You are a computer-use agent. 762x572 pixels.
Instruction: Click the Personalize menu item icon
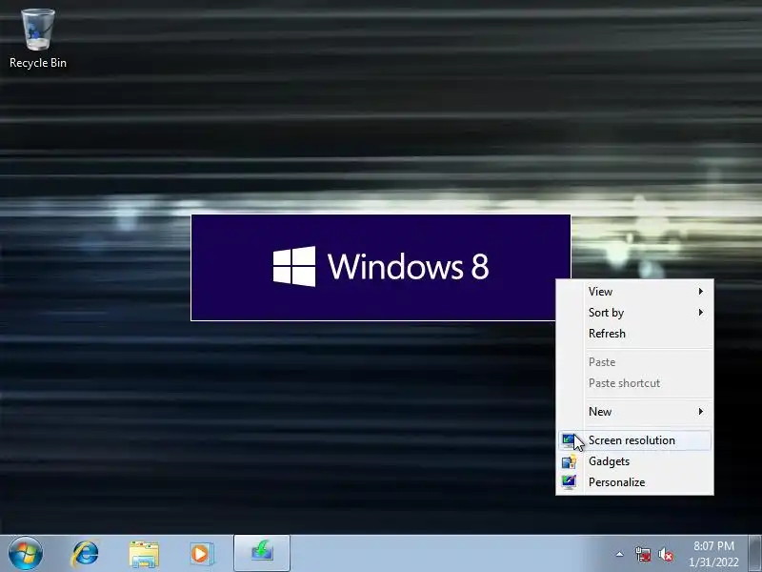pyautogui.click(x=569, y=482)
